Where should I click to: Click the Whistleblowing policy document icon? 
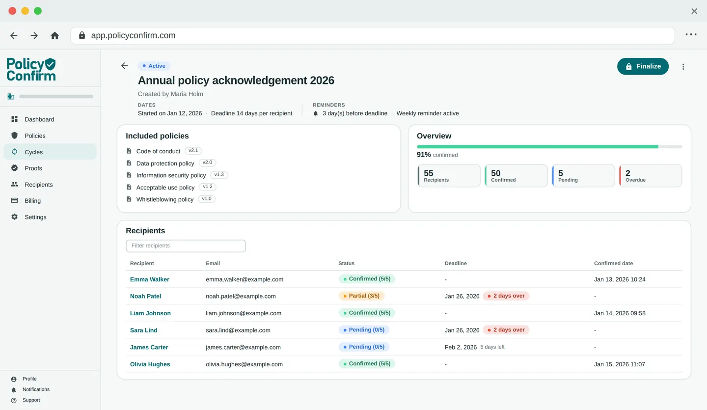[129, 199]
